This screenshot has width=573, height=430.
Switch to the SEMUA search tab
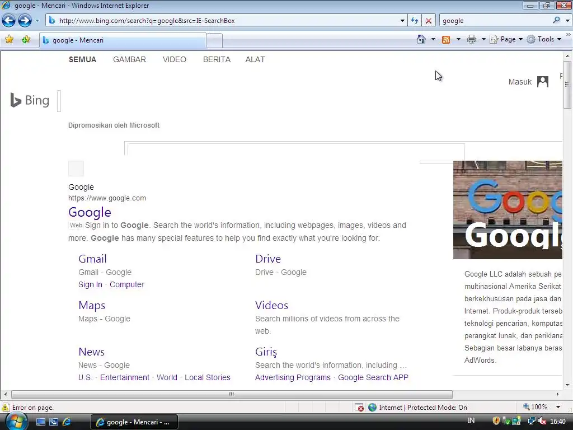82,59
